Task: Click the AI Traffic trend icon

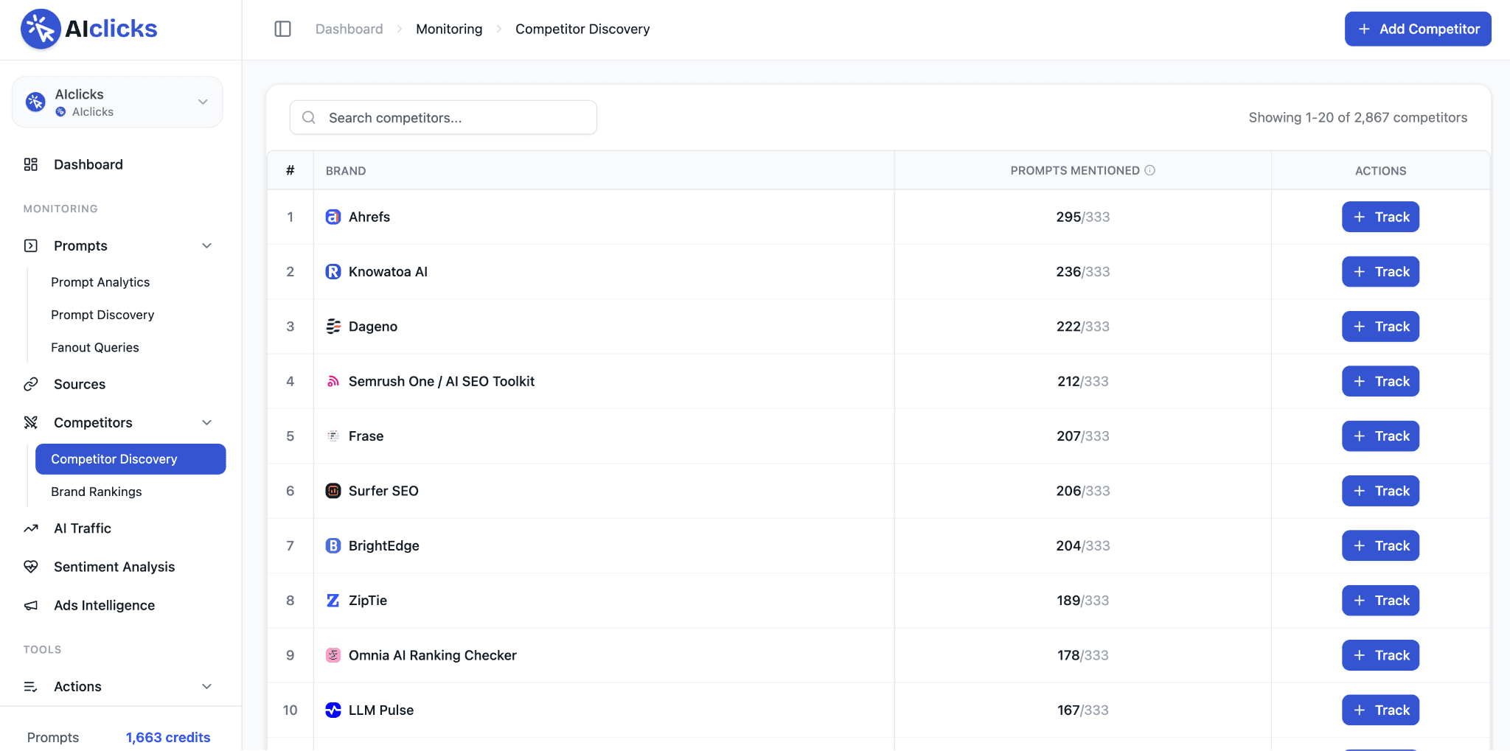Action: [31, 528]
